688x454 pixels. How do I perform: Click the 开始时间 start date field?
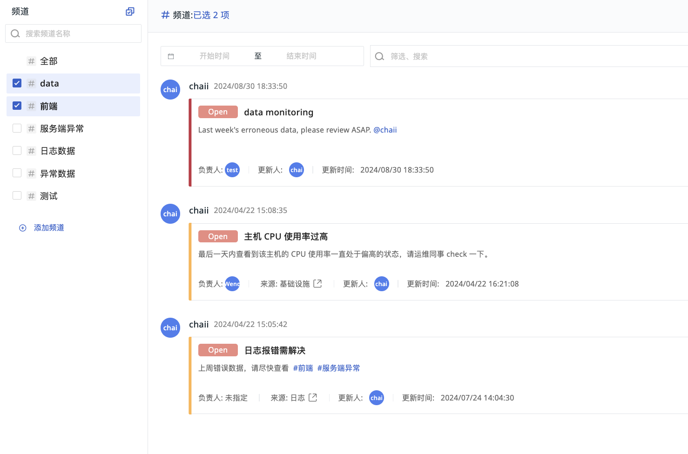[214, 56]
